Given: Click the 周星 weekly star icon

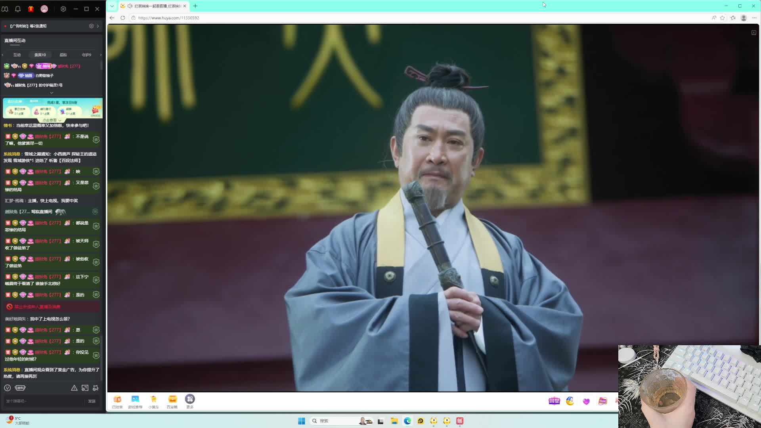Looking at the screenshot, I should coord(554,401).
